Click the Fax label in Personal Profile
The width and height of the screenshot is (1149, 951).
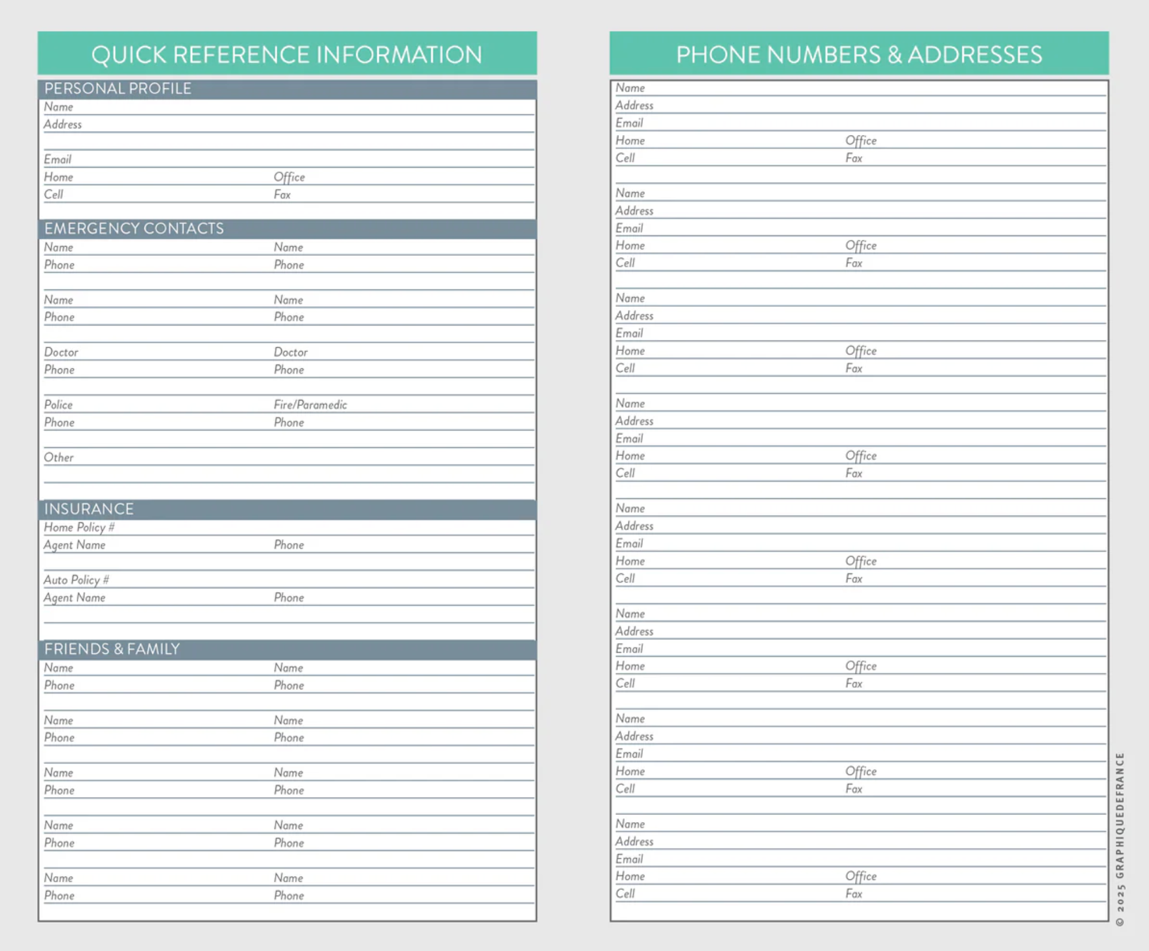282,195
